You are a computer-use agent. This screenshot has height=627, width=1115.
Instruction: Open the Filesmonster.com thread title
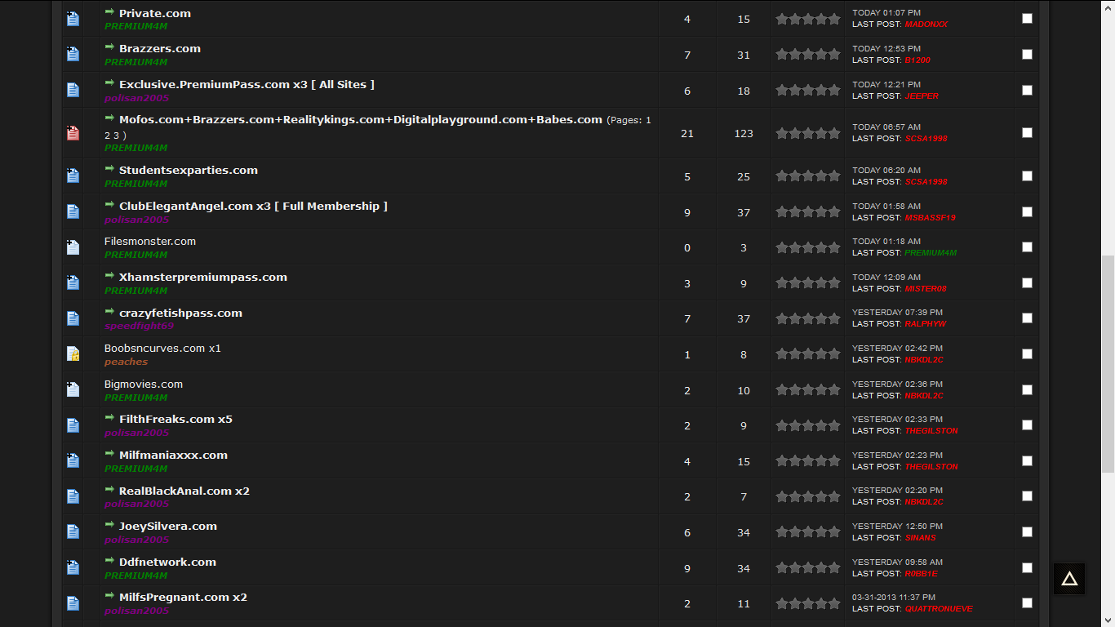click(x=150, y=242)
